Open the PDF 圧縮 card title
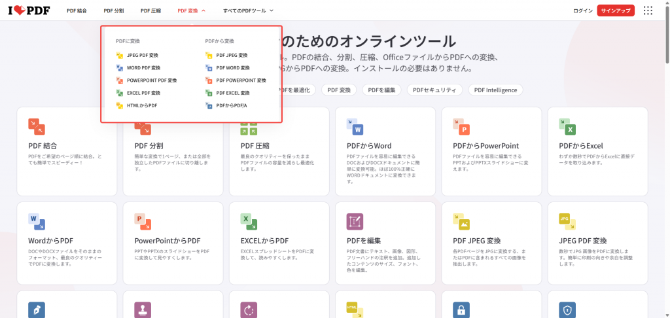This screenshot has width=670, height=318. tap(255, 146)
